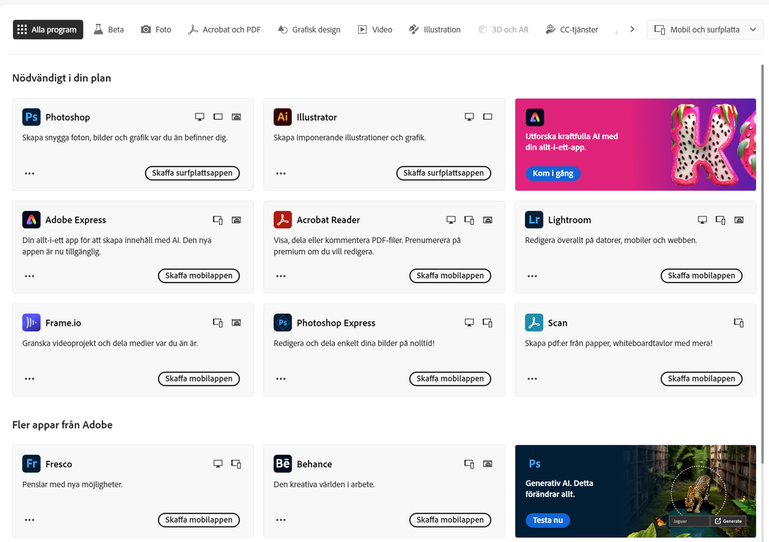This screenshot has width=769, height=542.
Task: Open Behance's more options menu
Action: pyautogui.click(x=281, y=520)
